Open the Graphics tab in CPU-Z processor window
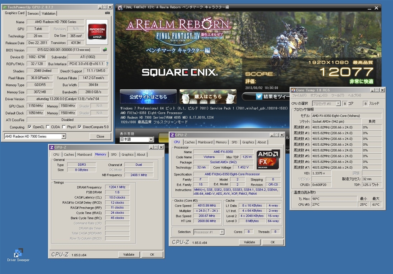Viewport: 393px width, 274px height. 248,142
